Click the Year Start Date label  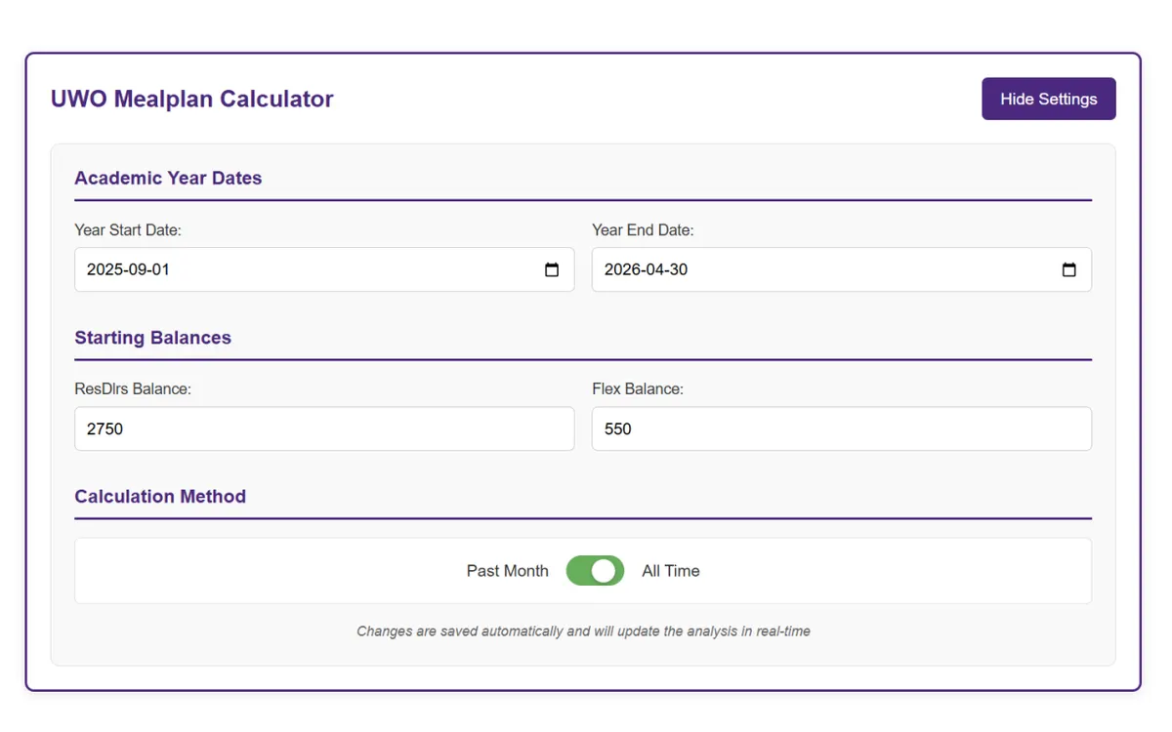coord(128,230)
